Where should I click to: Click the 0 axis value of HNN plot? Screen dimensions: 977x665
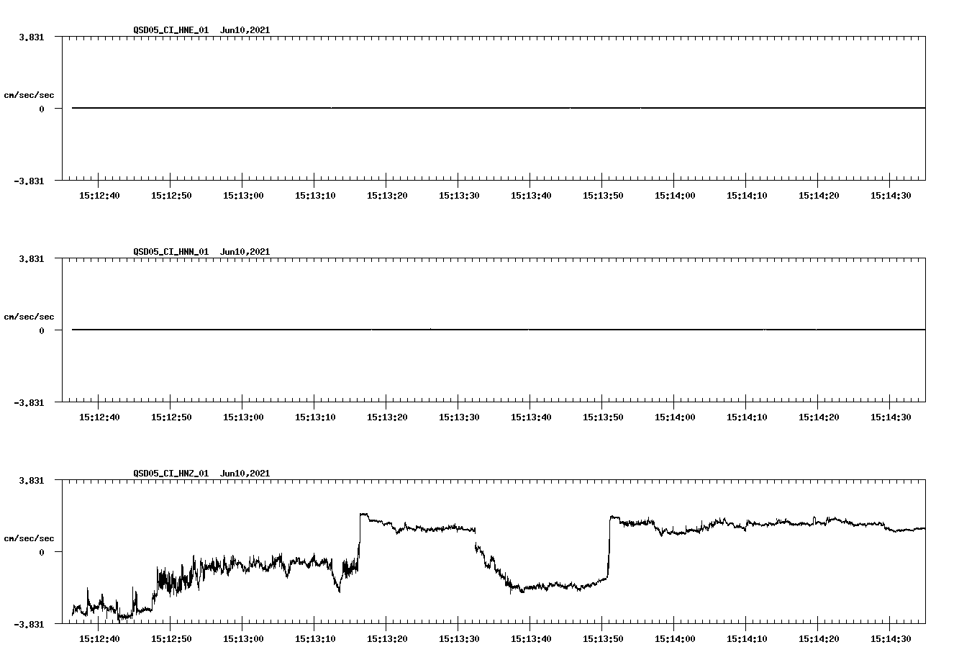tap(42, 331)
